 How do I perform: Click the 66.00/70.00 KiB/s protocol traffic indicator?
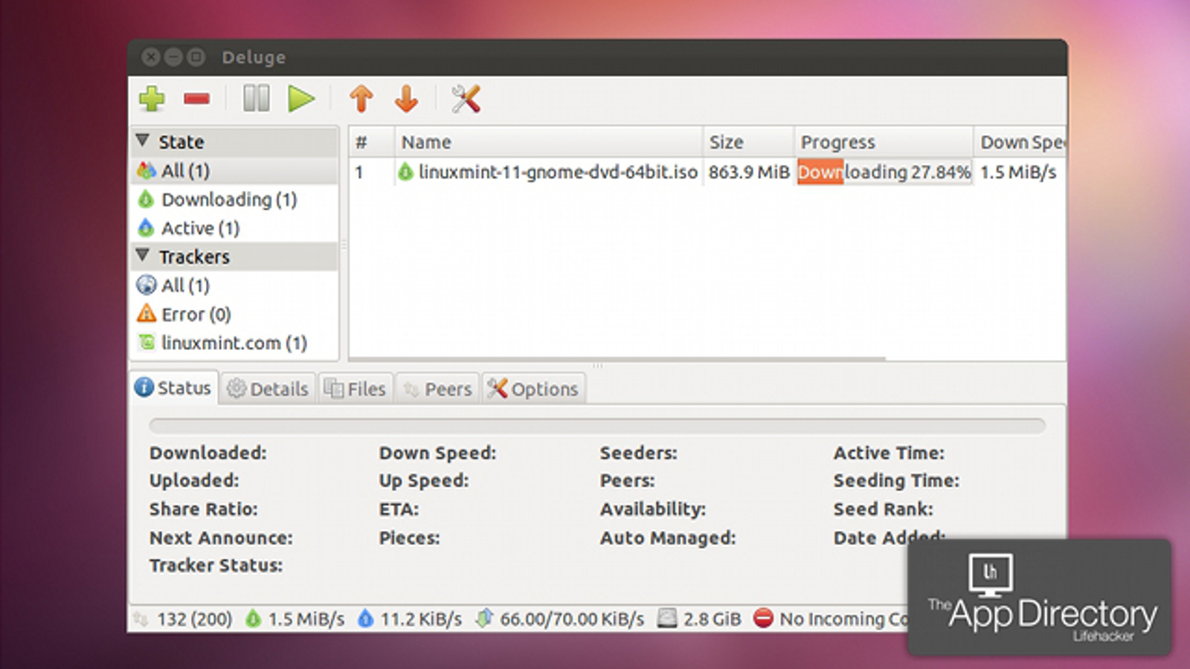(560, 618)
